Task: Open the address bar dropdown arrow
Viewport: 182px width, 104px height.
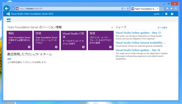Action: click(125, 9)
